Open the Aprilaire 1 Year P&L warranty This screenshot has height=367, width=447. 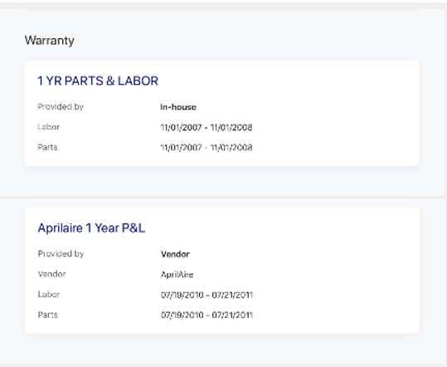(91, 228)
